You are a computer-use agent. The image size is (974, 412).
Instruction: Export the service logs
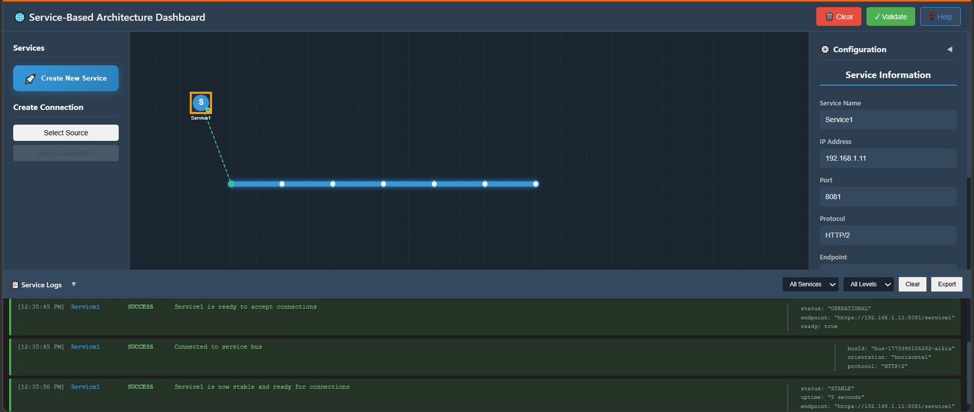pos(947,284)
